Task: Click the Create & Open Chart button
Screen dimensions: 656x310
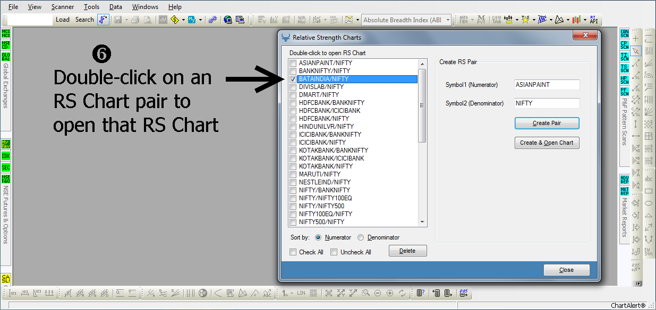Action: pyautogui.click(x=547, y=143)
